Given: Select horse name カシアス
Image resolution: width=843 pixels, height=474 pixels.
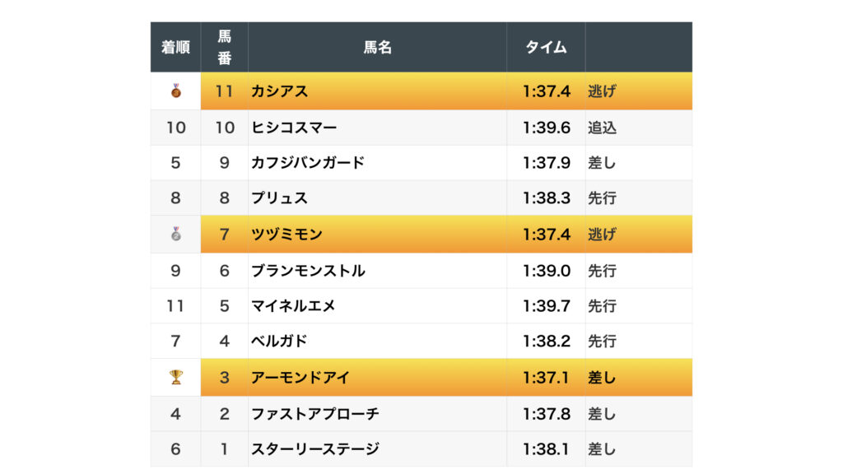Looking at the screenshot, I should click(280, 91).
